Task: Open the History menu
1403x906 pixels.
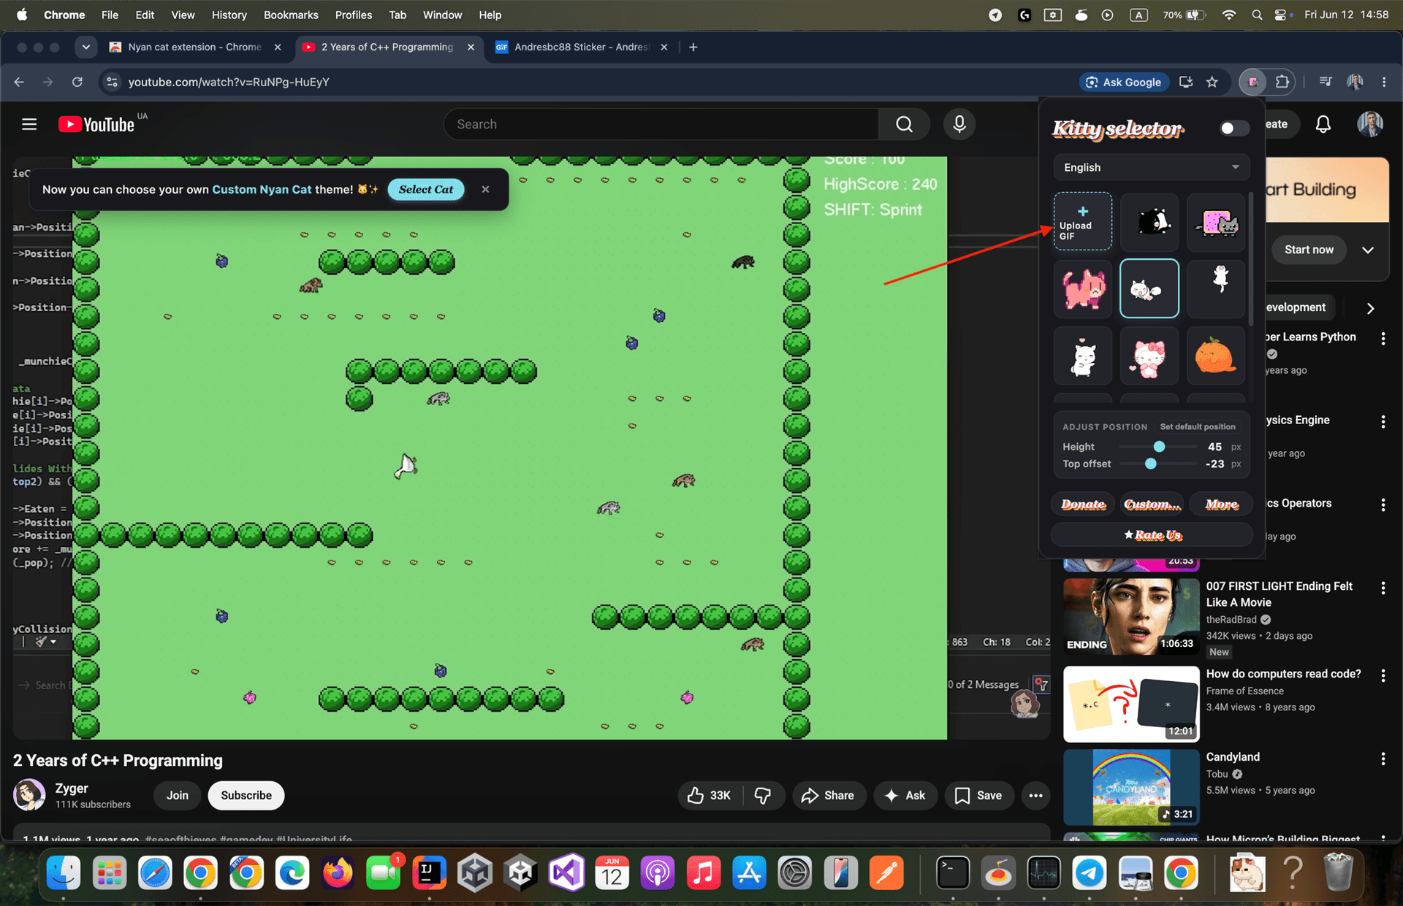Action: click(229, 15)
